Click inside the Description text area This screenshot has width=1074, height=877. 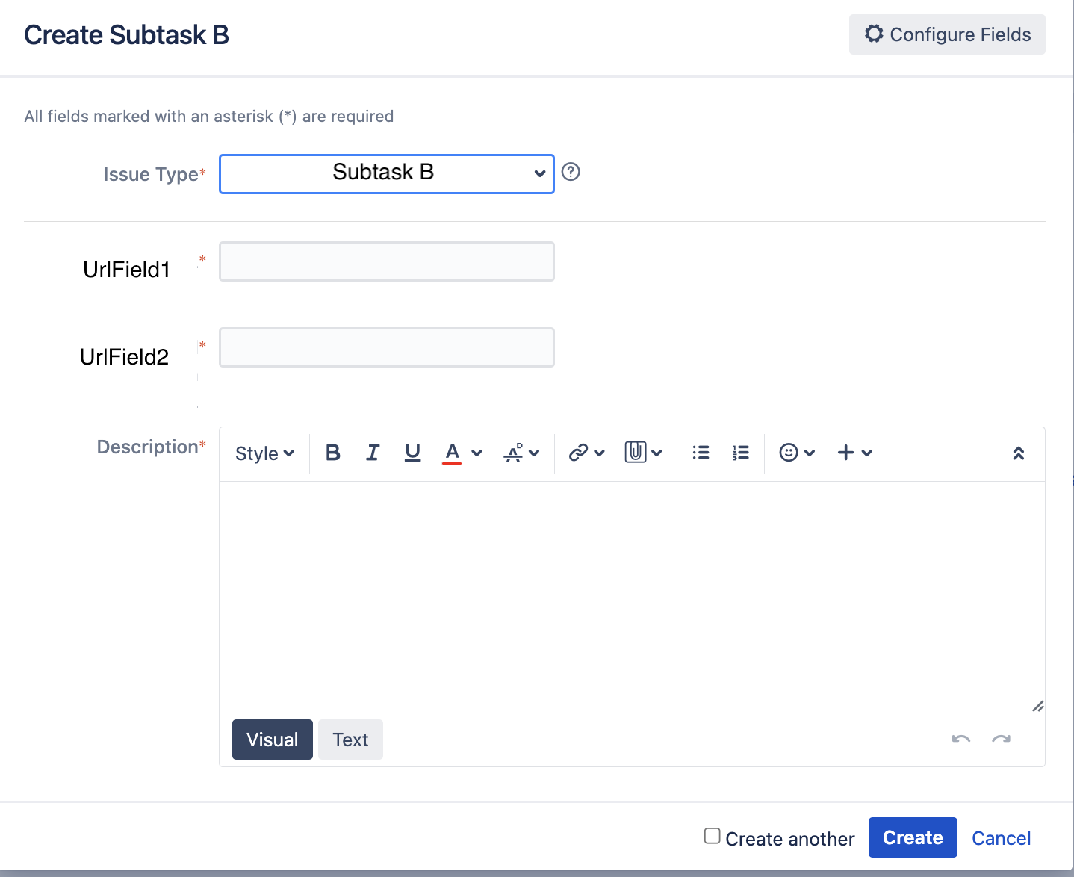tap(632, 597)
